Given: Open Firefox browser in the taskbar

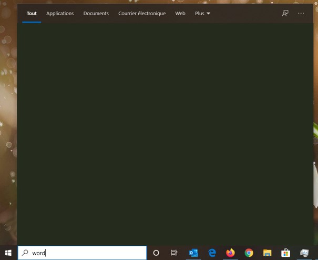Looking at the screenshot, I should [230, 253].
